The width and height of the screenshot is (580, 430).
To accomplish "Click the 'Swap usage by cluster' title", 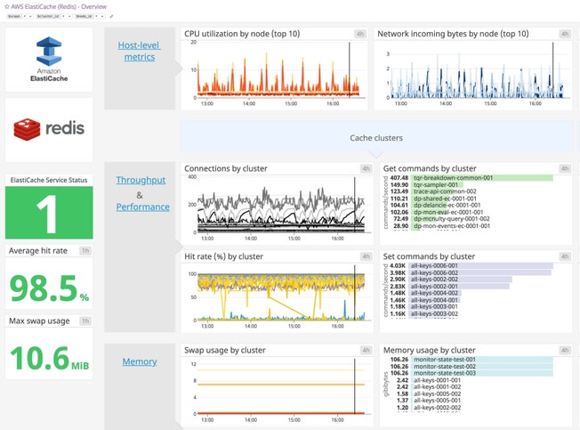I will pos(225,350).
